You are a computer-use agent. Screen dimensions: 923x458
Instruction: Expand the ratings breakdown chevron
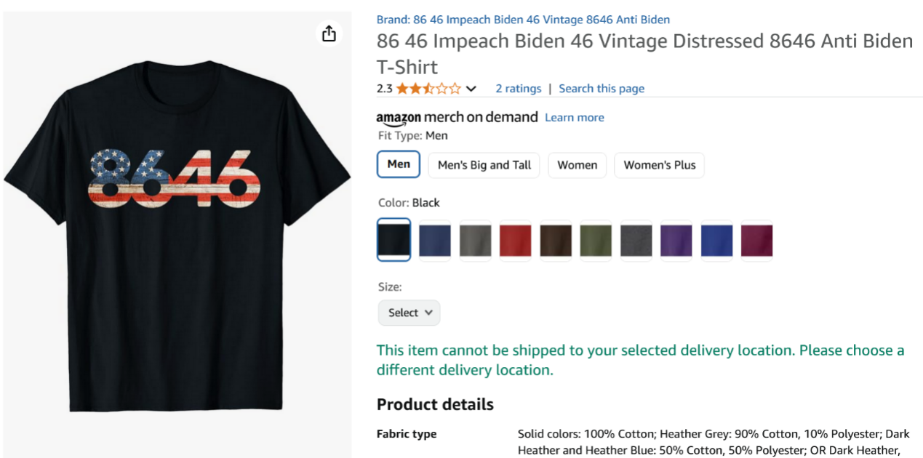pos(471,89)
